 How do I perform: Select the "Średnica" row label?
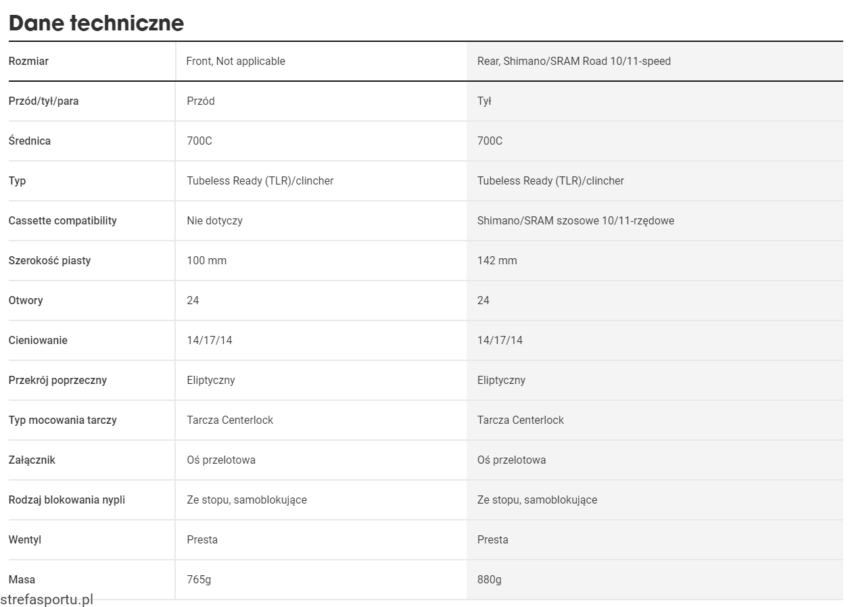(x=30, y=141)
